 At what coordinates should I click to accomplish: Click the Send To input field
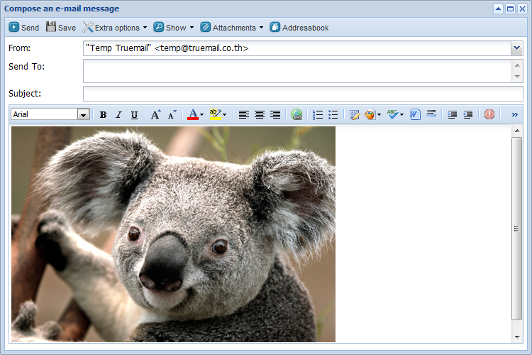(297, 71)
